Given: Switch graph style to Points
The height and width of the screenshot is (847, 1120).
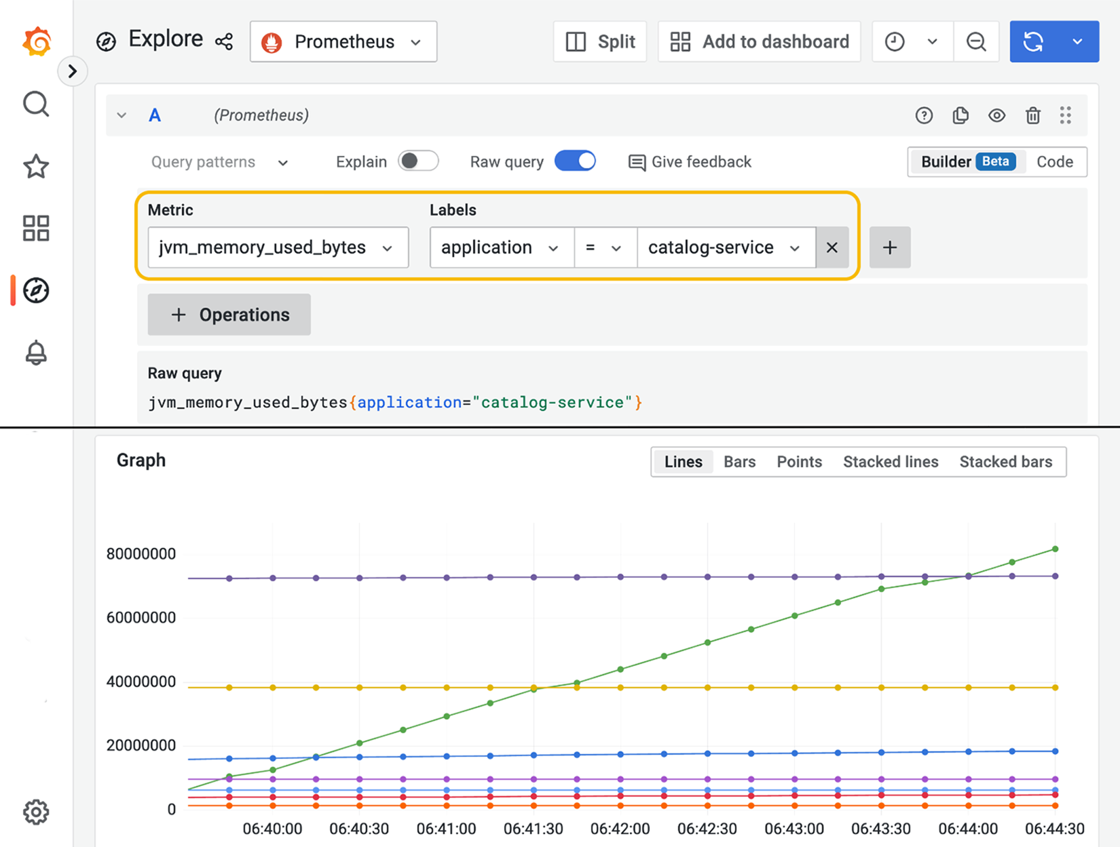Looking at the screenshot, I should click(799, 462).
